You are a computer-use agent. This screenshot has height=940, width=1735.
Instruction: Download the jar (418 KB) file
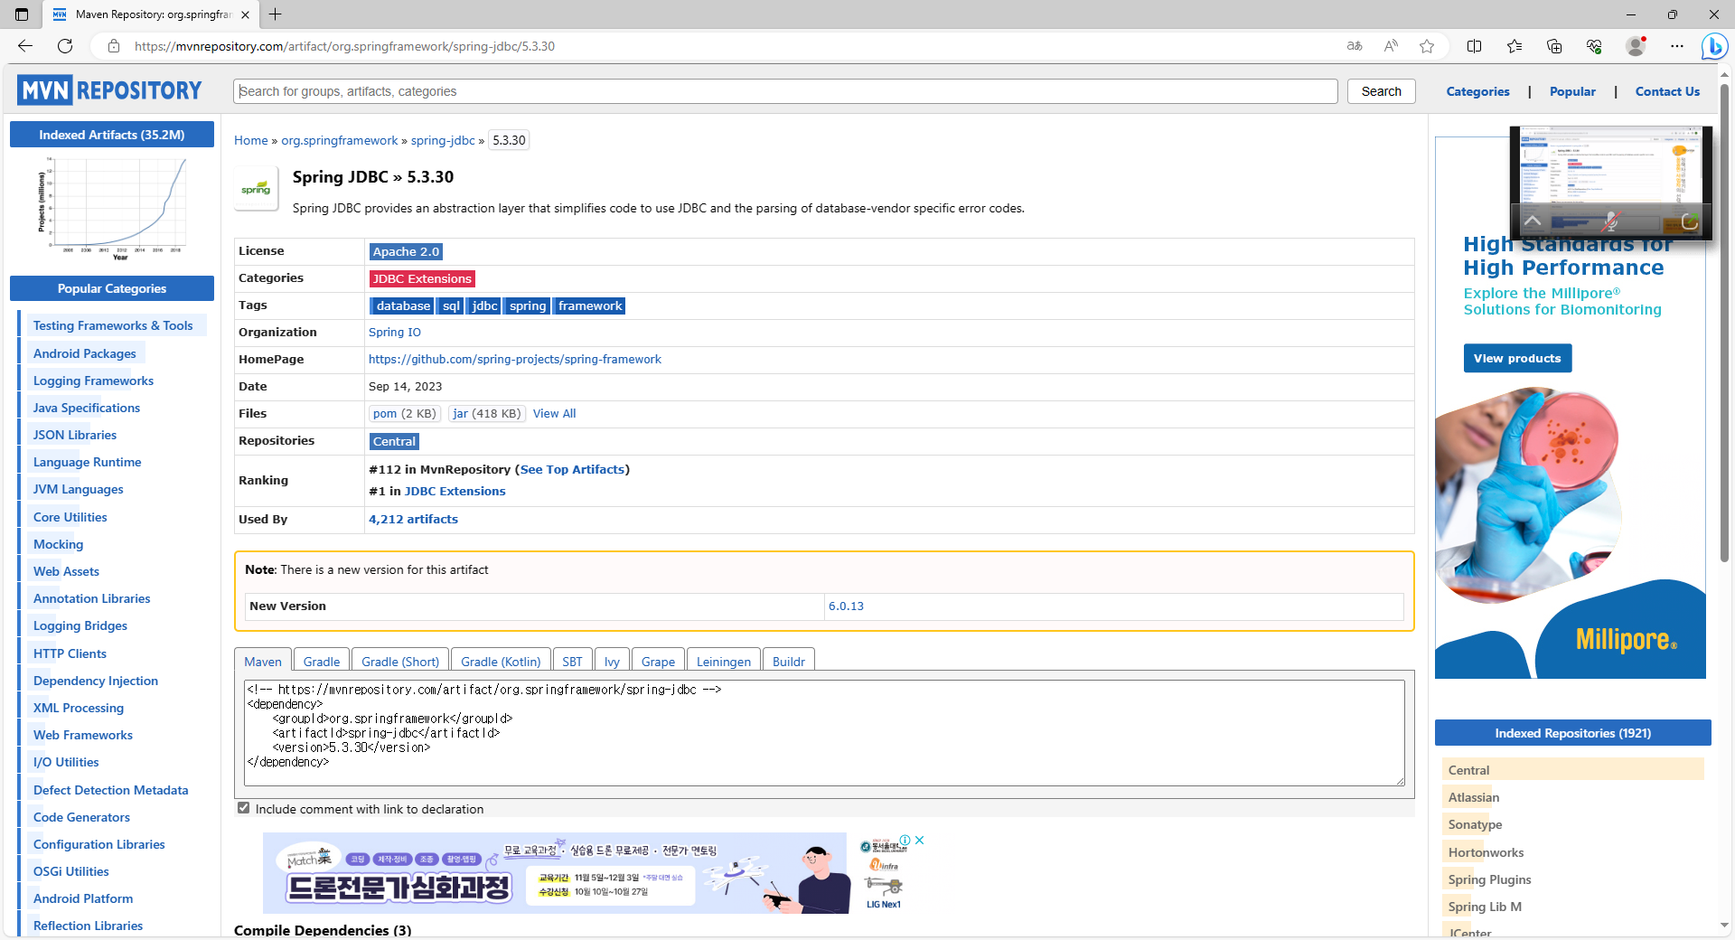pyautogui.click(x=487, y=414)
